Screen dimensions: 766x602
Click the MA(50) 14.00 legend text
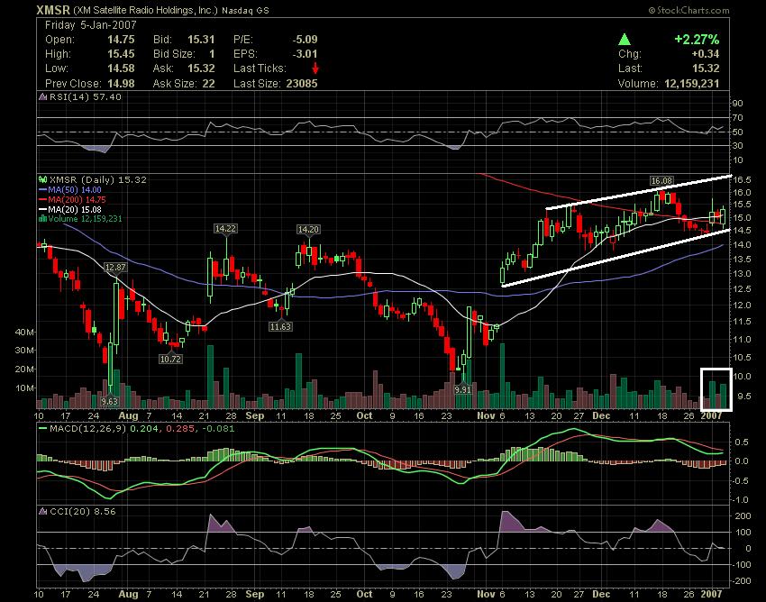[x=74, y=190]
